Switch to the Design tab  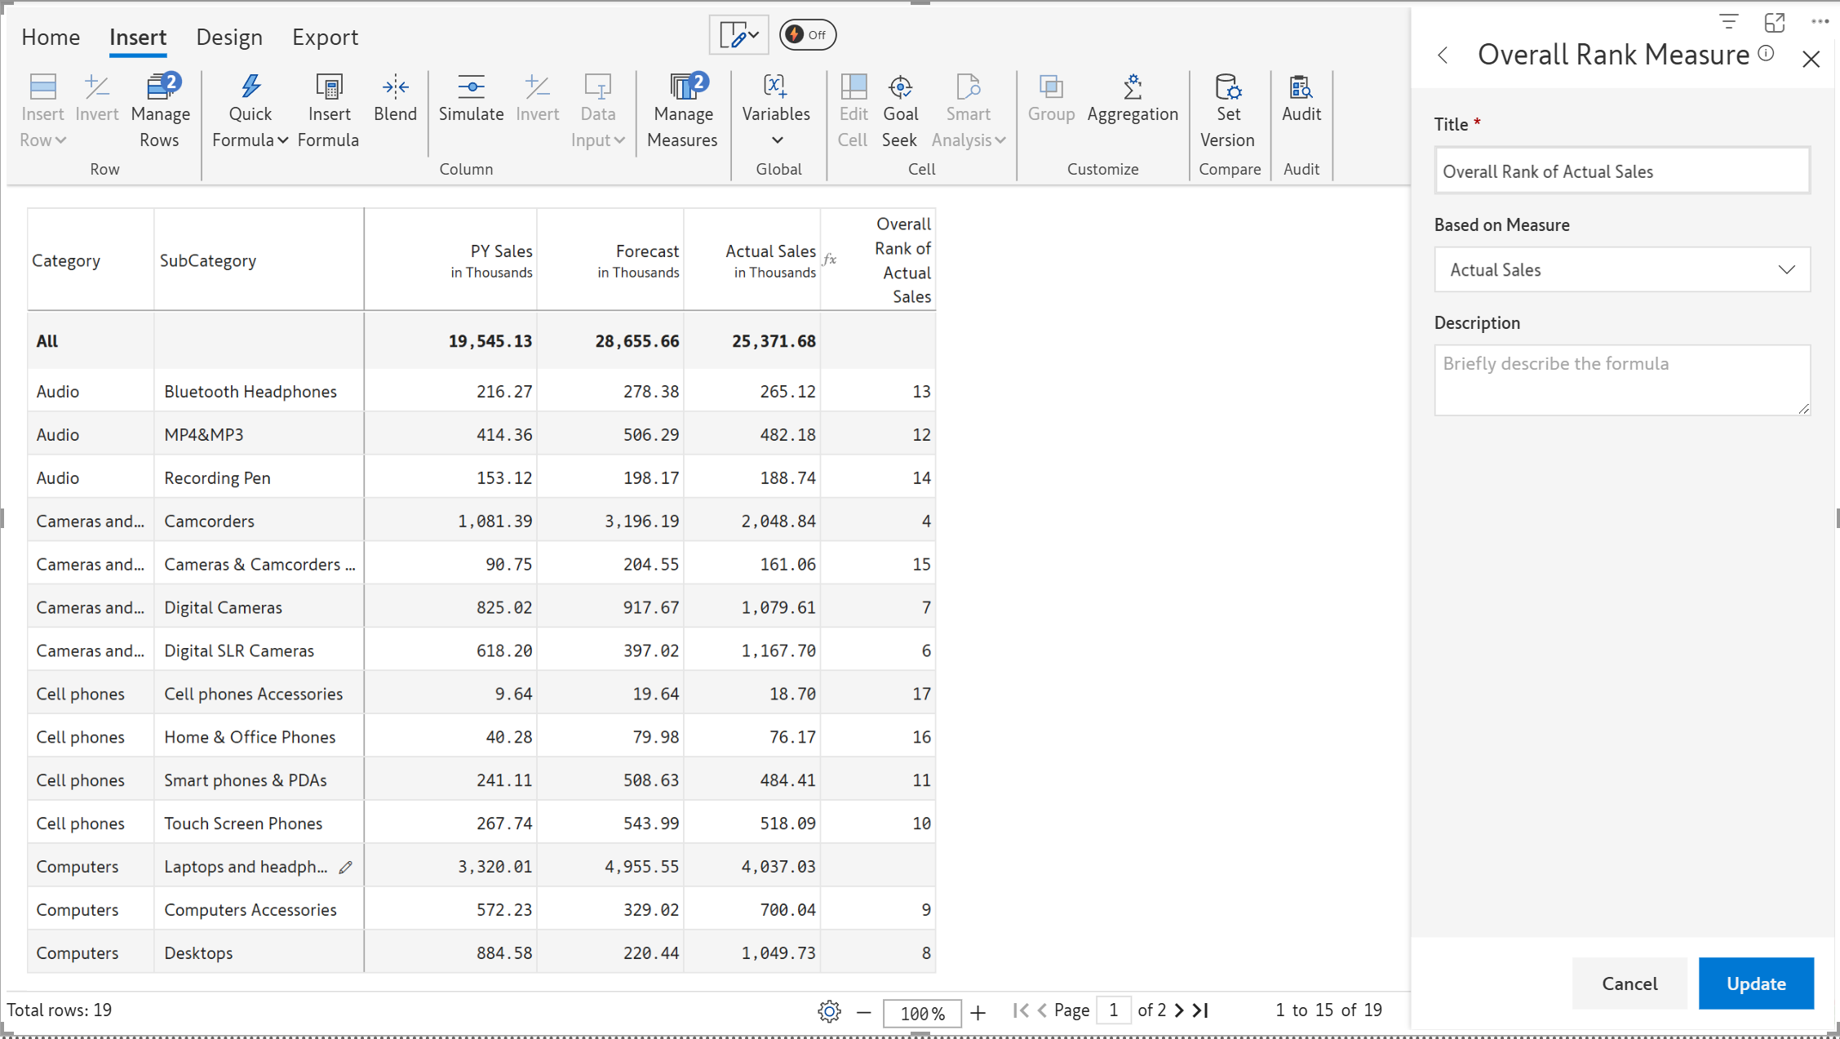(x=228, y=38)
